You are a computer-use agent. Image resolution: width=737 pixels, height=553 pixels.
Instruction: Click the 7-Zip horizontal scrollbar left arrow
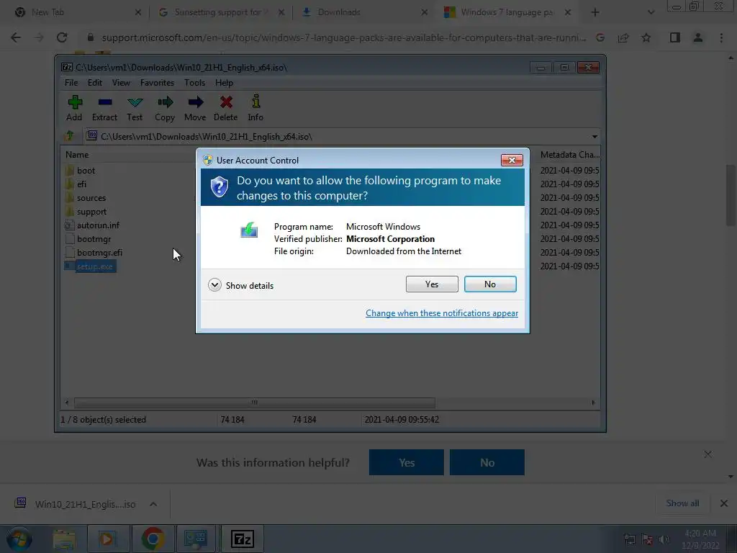coord(67,403)
